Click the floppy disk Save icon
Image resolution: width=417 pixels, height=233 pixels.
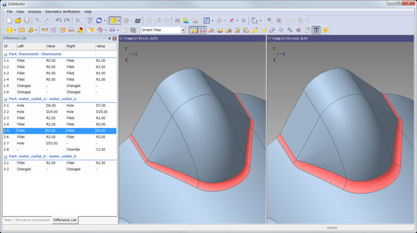27,20
